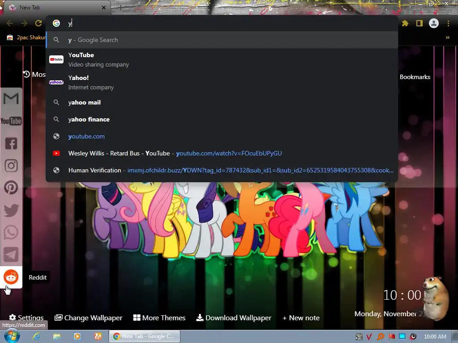Click the orange magnifier tray icon
Screen dimensions: 458x343
coord(380,337)
